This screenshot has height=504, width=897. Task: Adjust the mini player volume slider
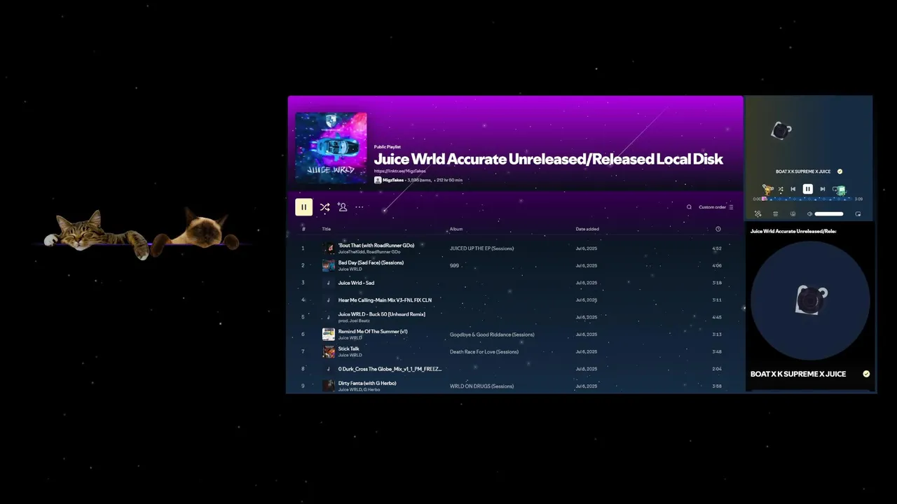click(x=829, y=213)
